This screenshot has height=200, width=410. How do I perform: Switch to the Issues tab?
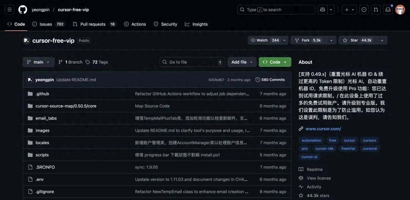click(x=48, y=24)
